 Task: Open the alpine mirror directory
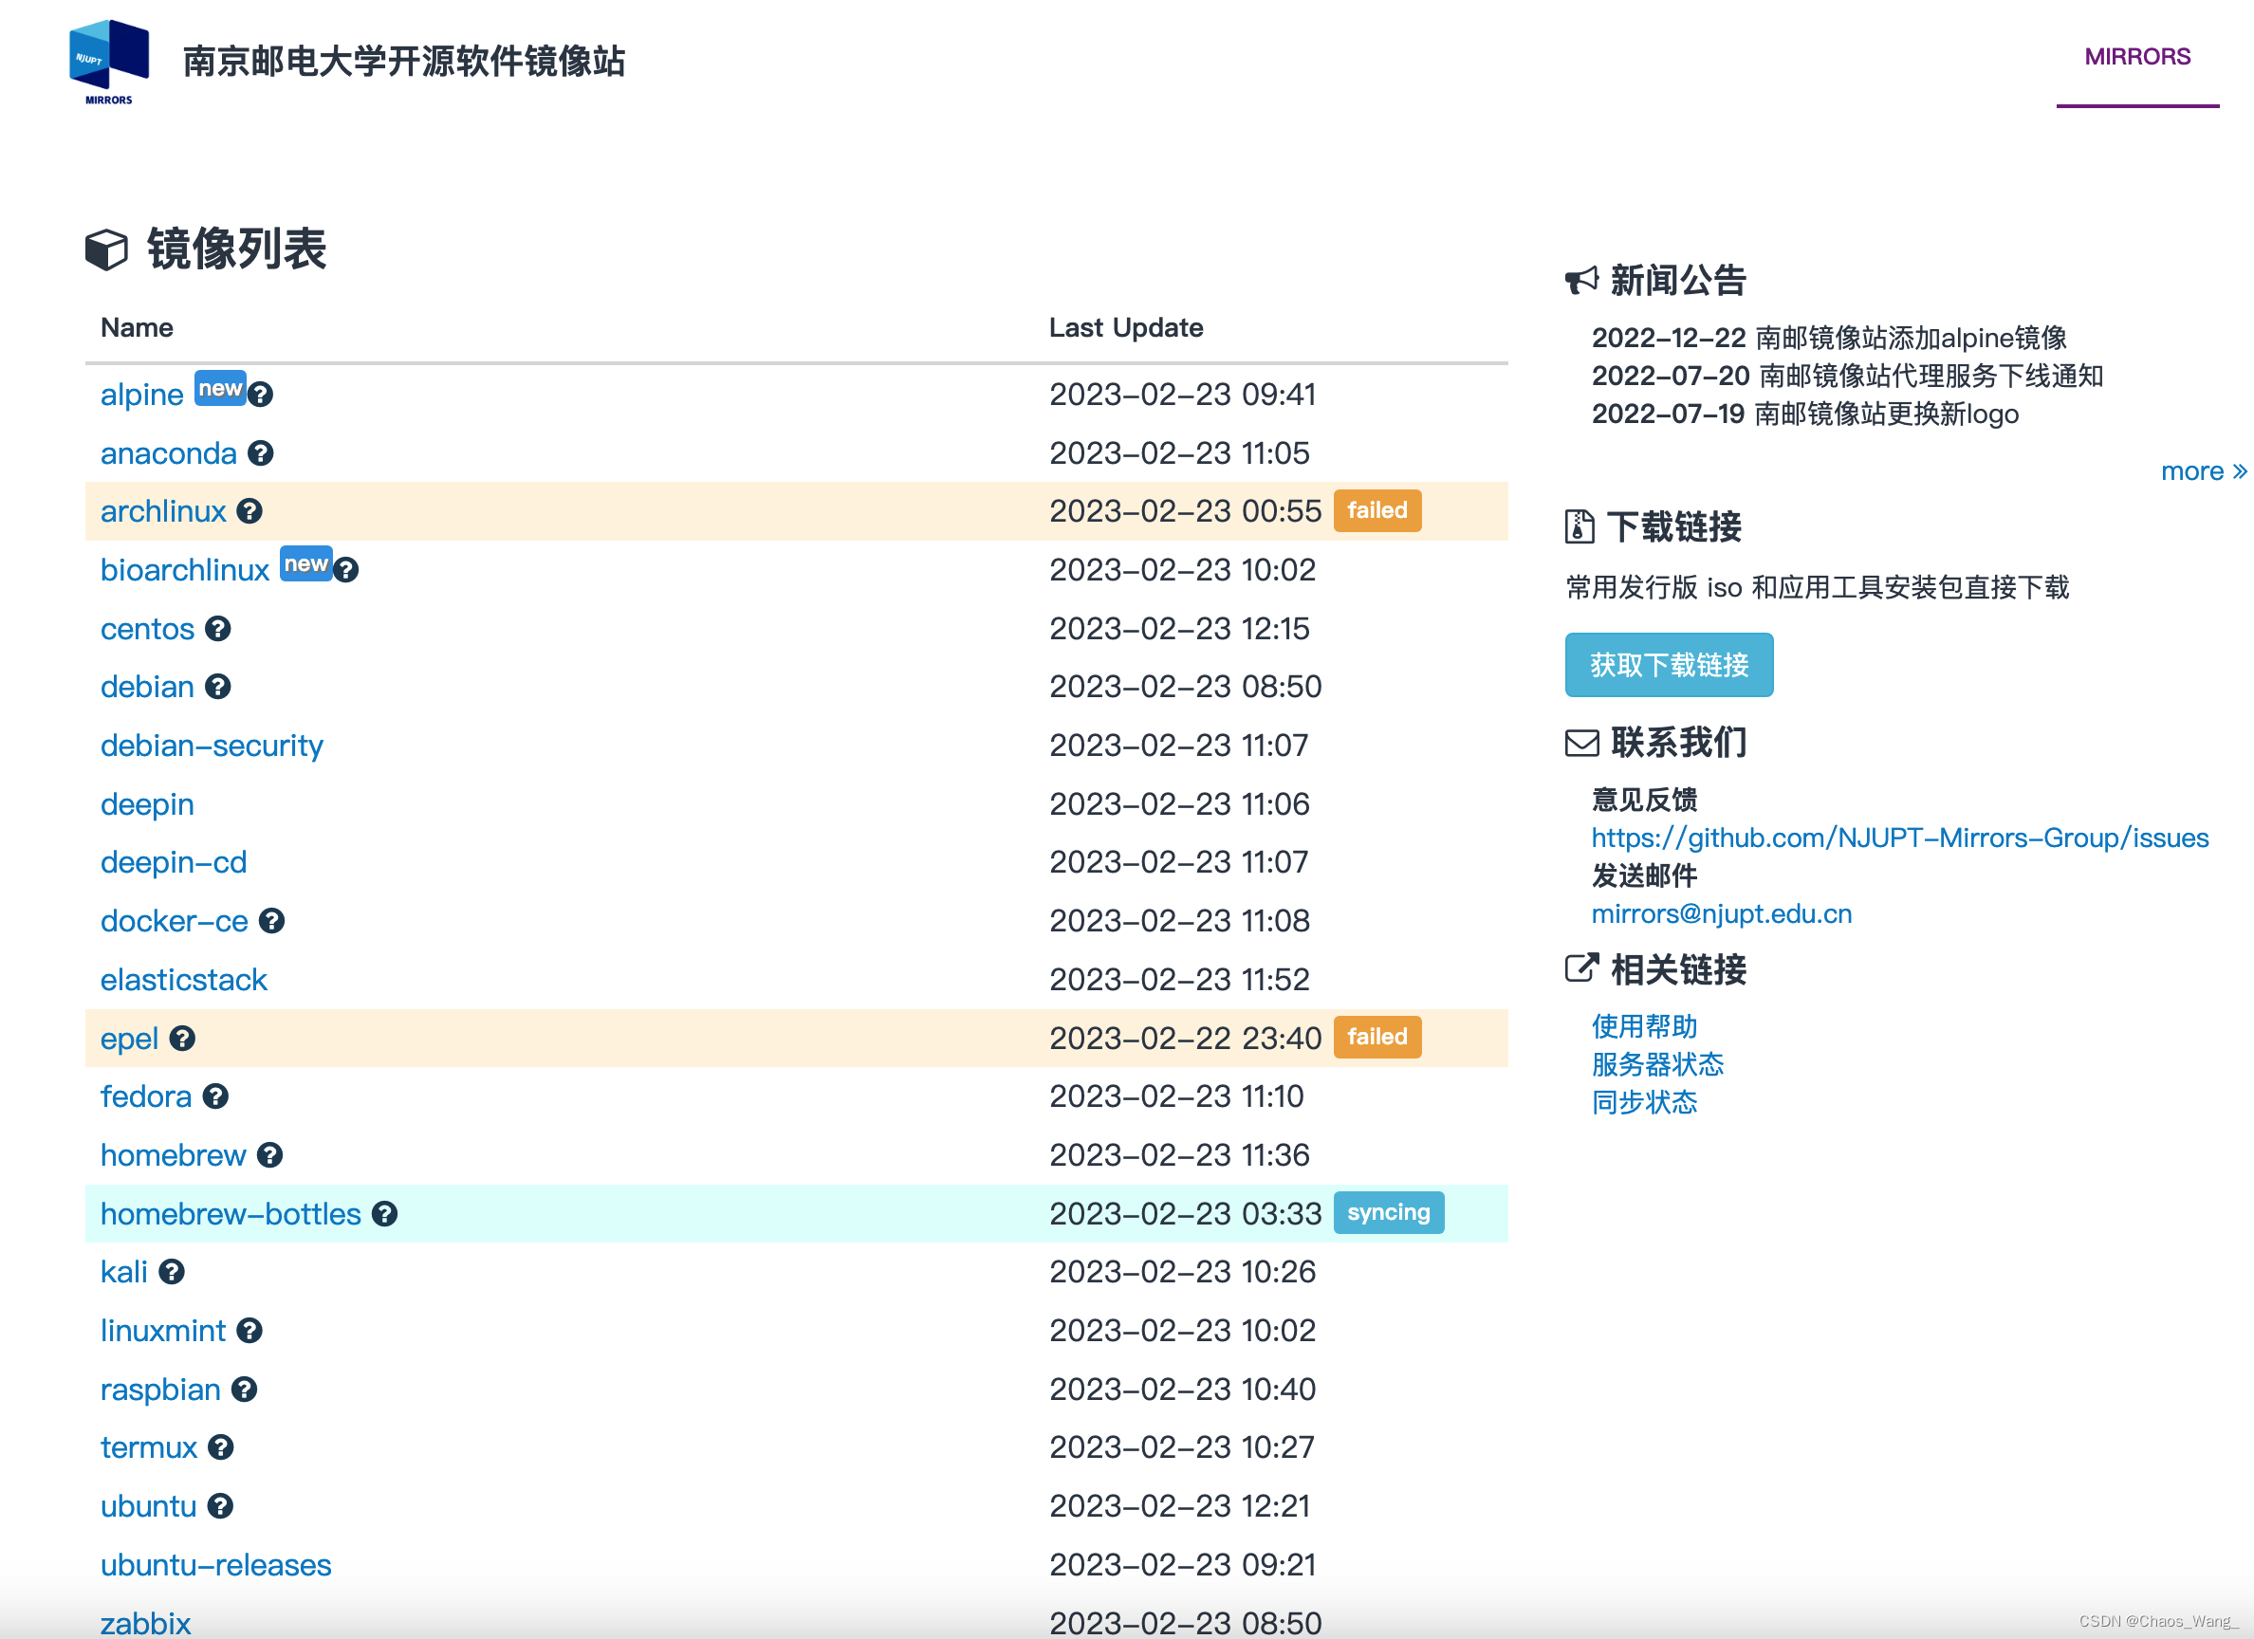coord(141,395)
